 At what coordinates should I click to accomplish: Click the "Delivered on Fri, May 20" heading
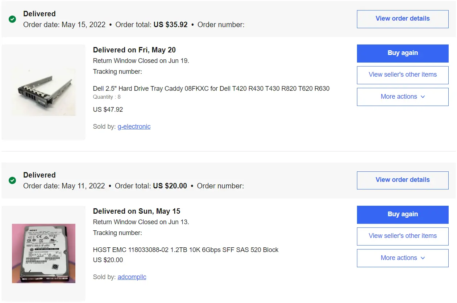134,50
